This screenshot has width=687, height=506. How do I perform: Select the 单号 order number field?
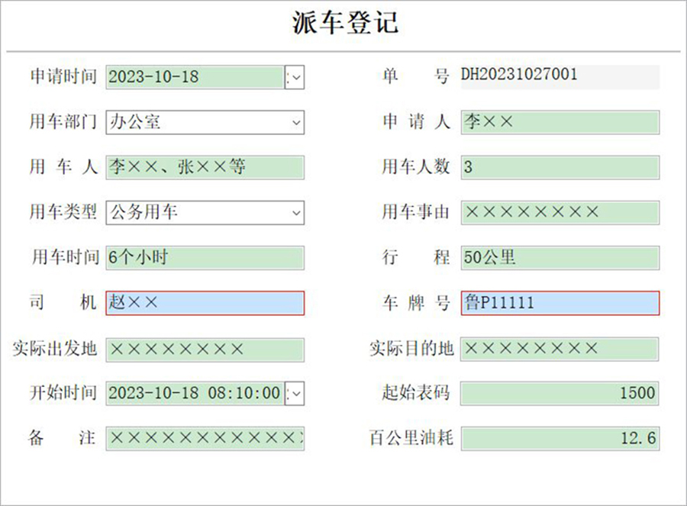tap(561, 76)
